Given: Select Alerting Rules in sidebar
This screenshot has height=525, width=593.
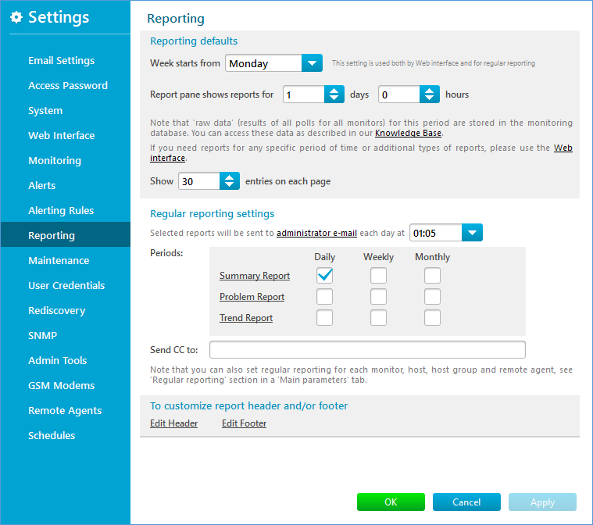Looking at the screenshot, I should 61,210.
